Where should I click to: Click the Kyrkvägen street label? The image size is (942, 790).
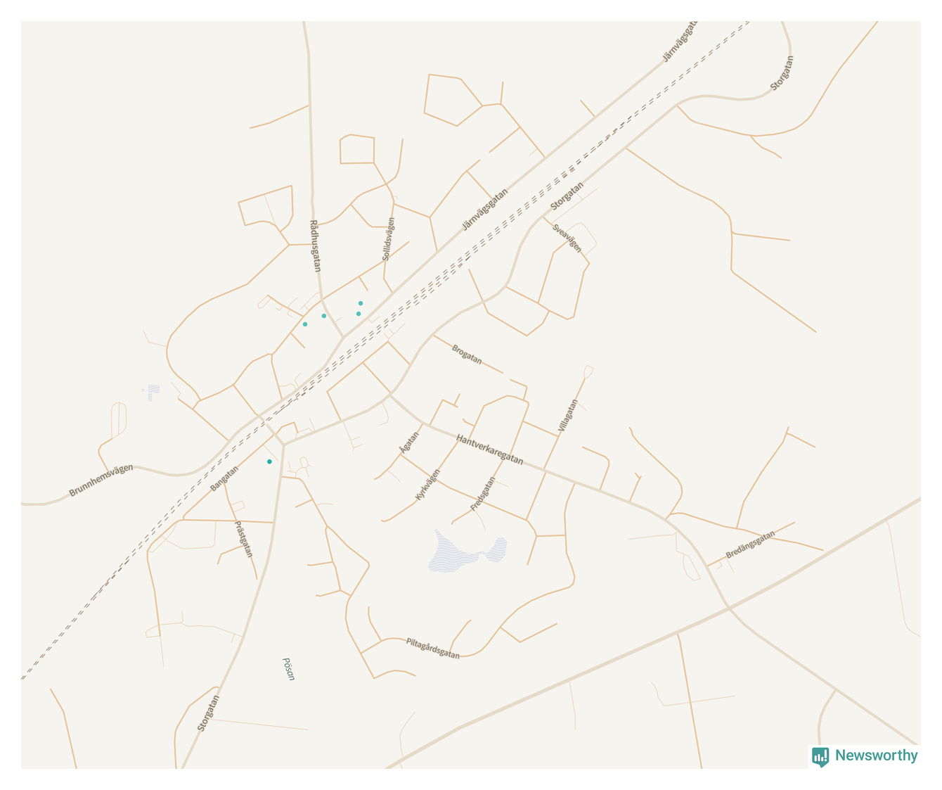427,485
